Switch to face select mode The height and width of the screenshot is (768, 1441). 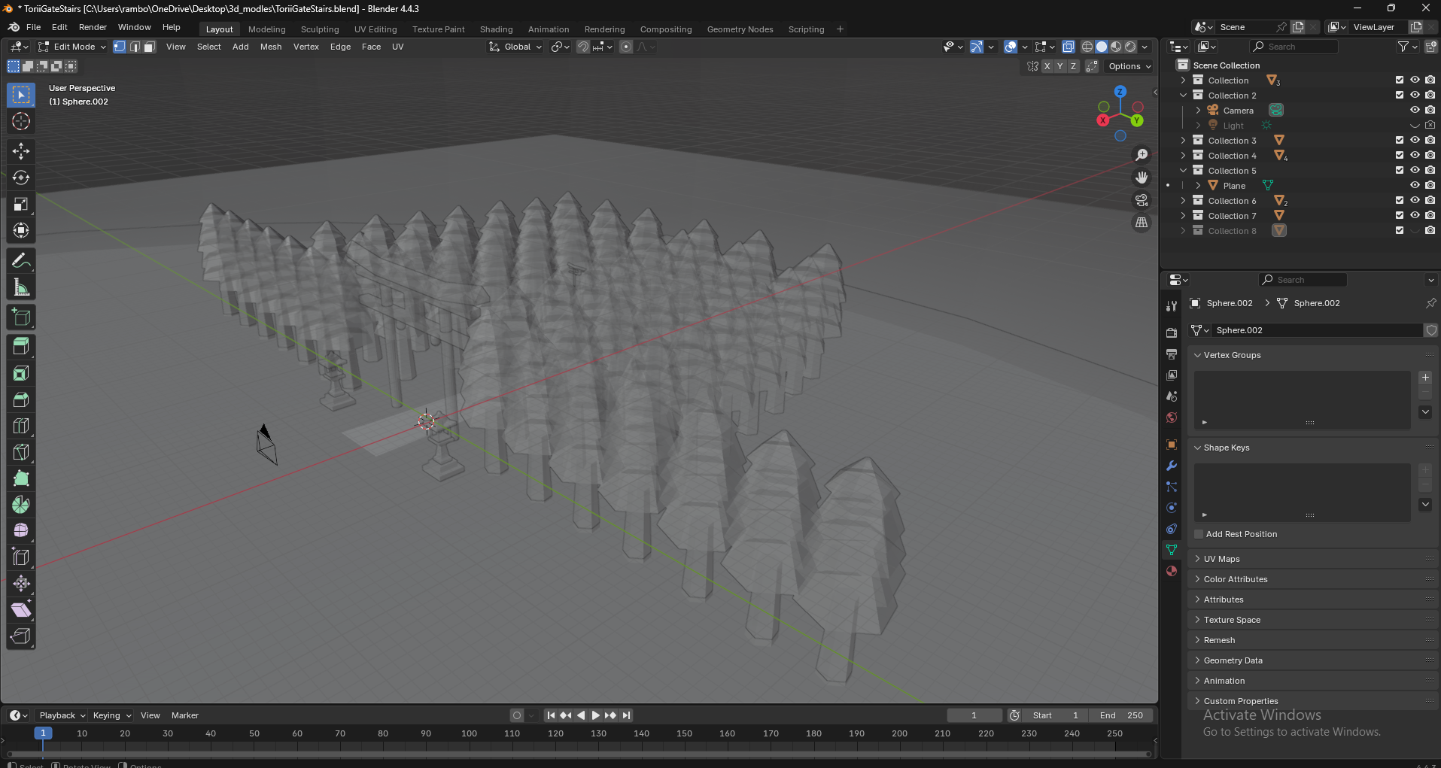coord(150,47)
